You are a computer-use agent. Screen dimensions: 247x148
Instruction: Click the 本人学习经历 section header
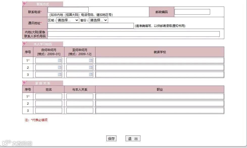coord(43,44)
